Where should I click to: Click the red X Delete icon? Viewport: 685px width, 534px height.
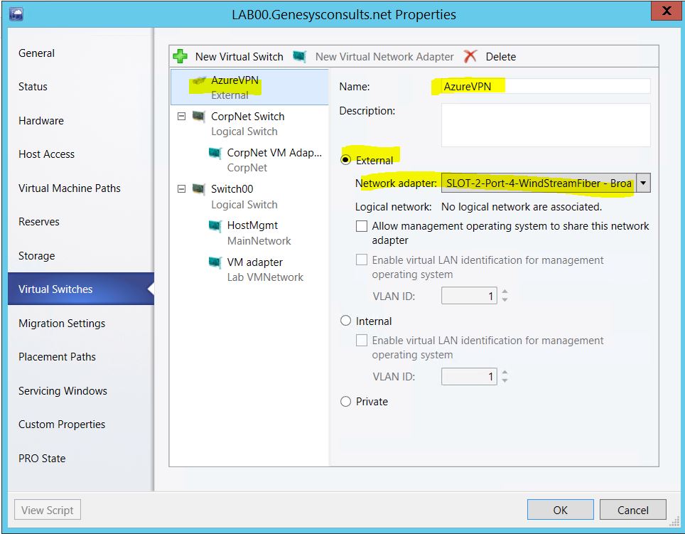click(x=470, y=56)
